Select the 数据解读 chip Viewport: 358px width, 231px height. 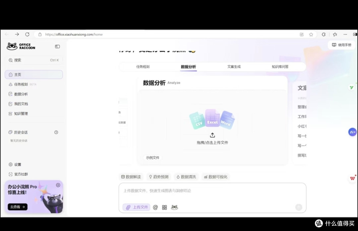[131, 177]
